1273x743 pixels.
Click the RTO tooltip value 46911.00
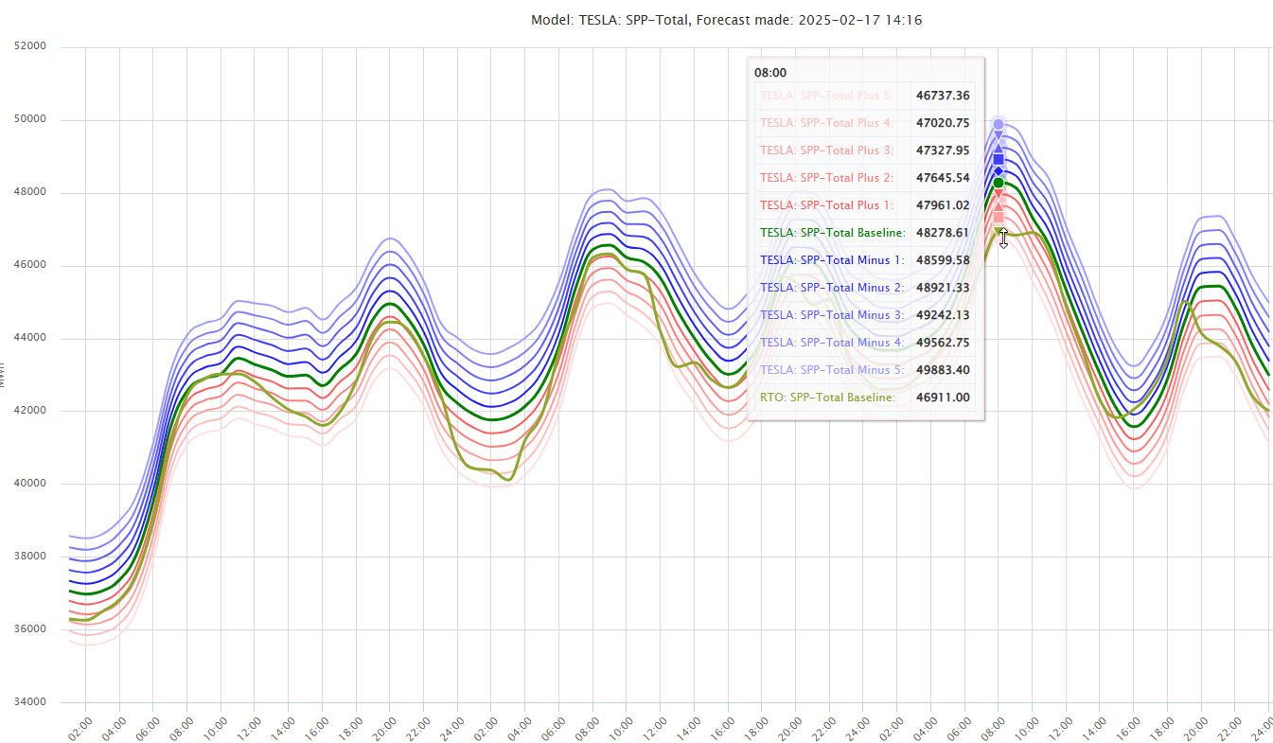coord(943,398)
